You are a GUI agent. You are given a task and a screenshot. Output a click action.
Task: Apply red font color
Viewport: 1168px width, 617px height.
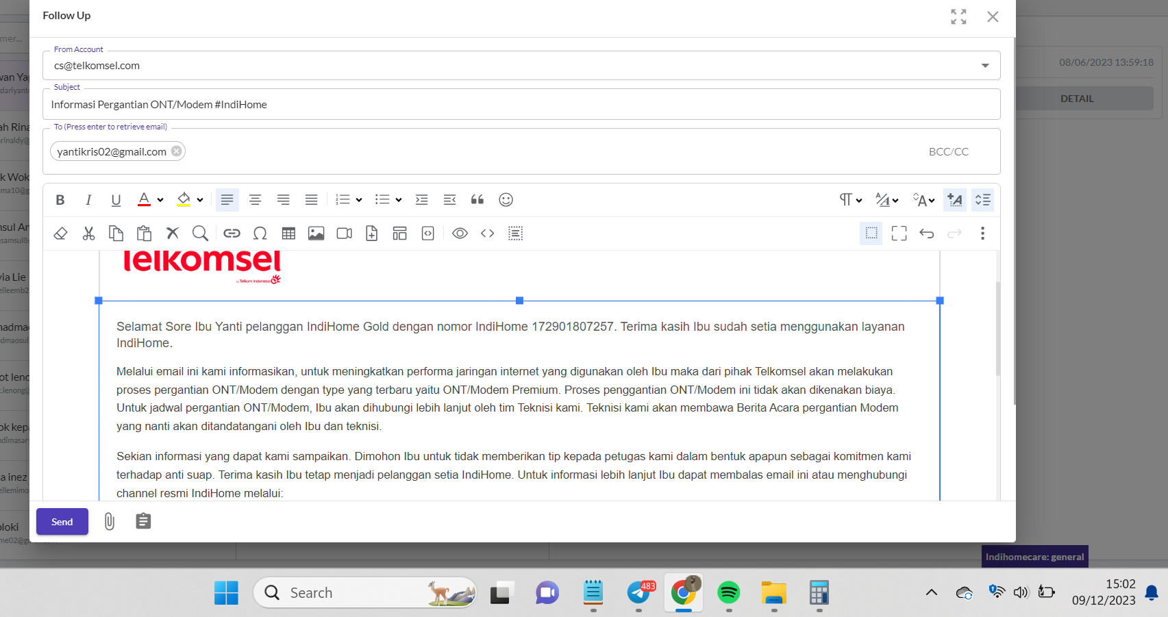click(x=144, y=200)
